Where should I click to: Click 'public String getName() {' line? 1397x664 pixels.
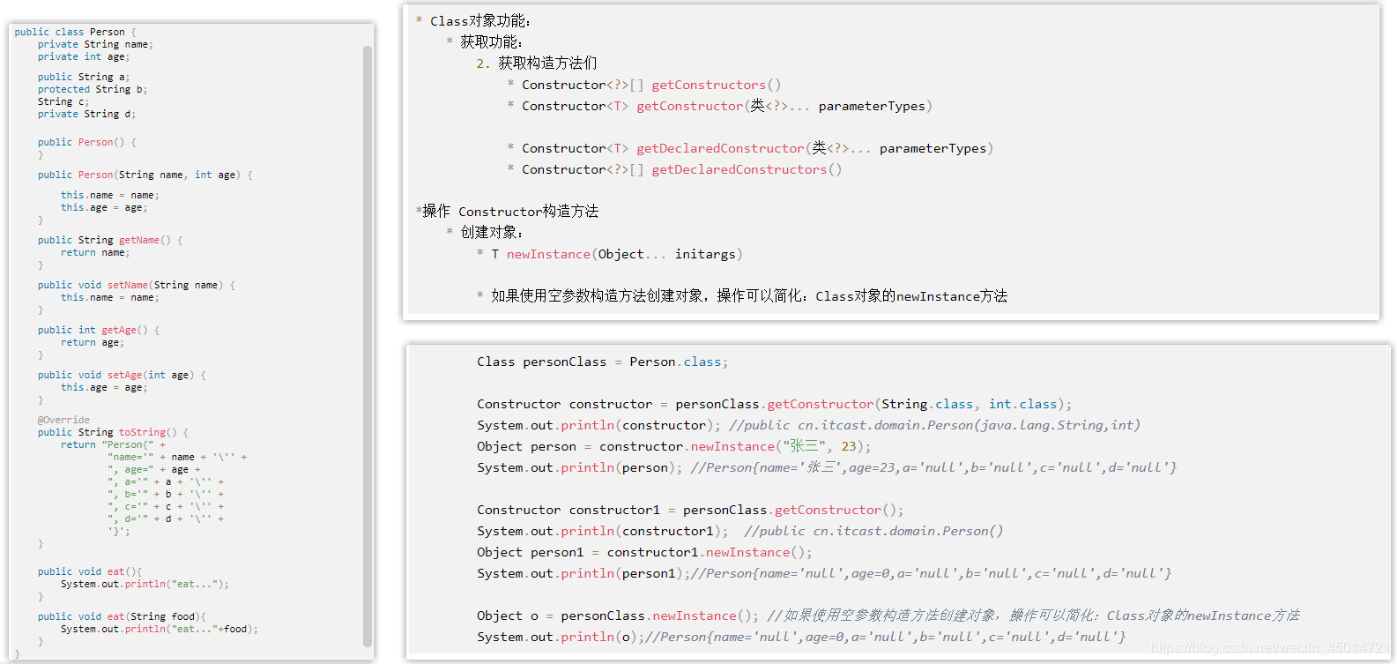point(110,240)
